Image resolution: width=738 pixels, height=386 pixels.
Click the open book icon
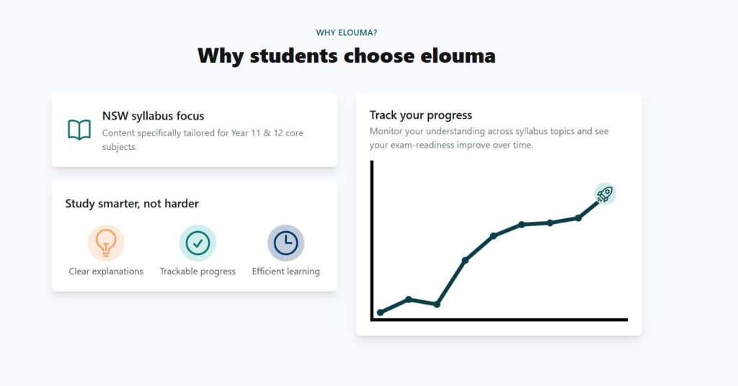[x=79, y=130]
